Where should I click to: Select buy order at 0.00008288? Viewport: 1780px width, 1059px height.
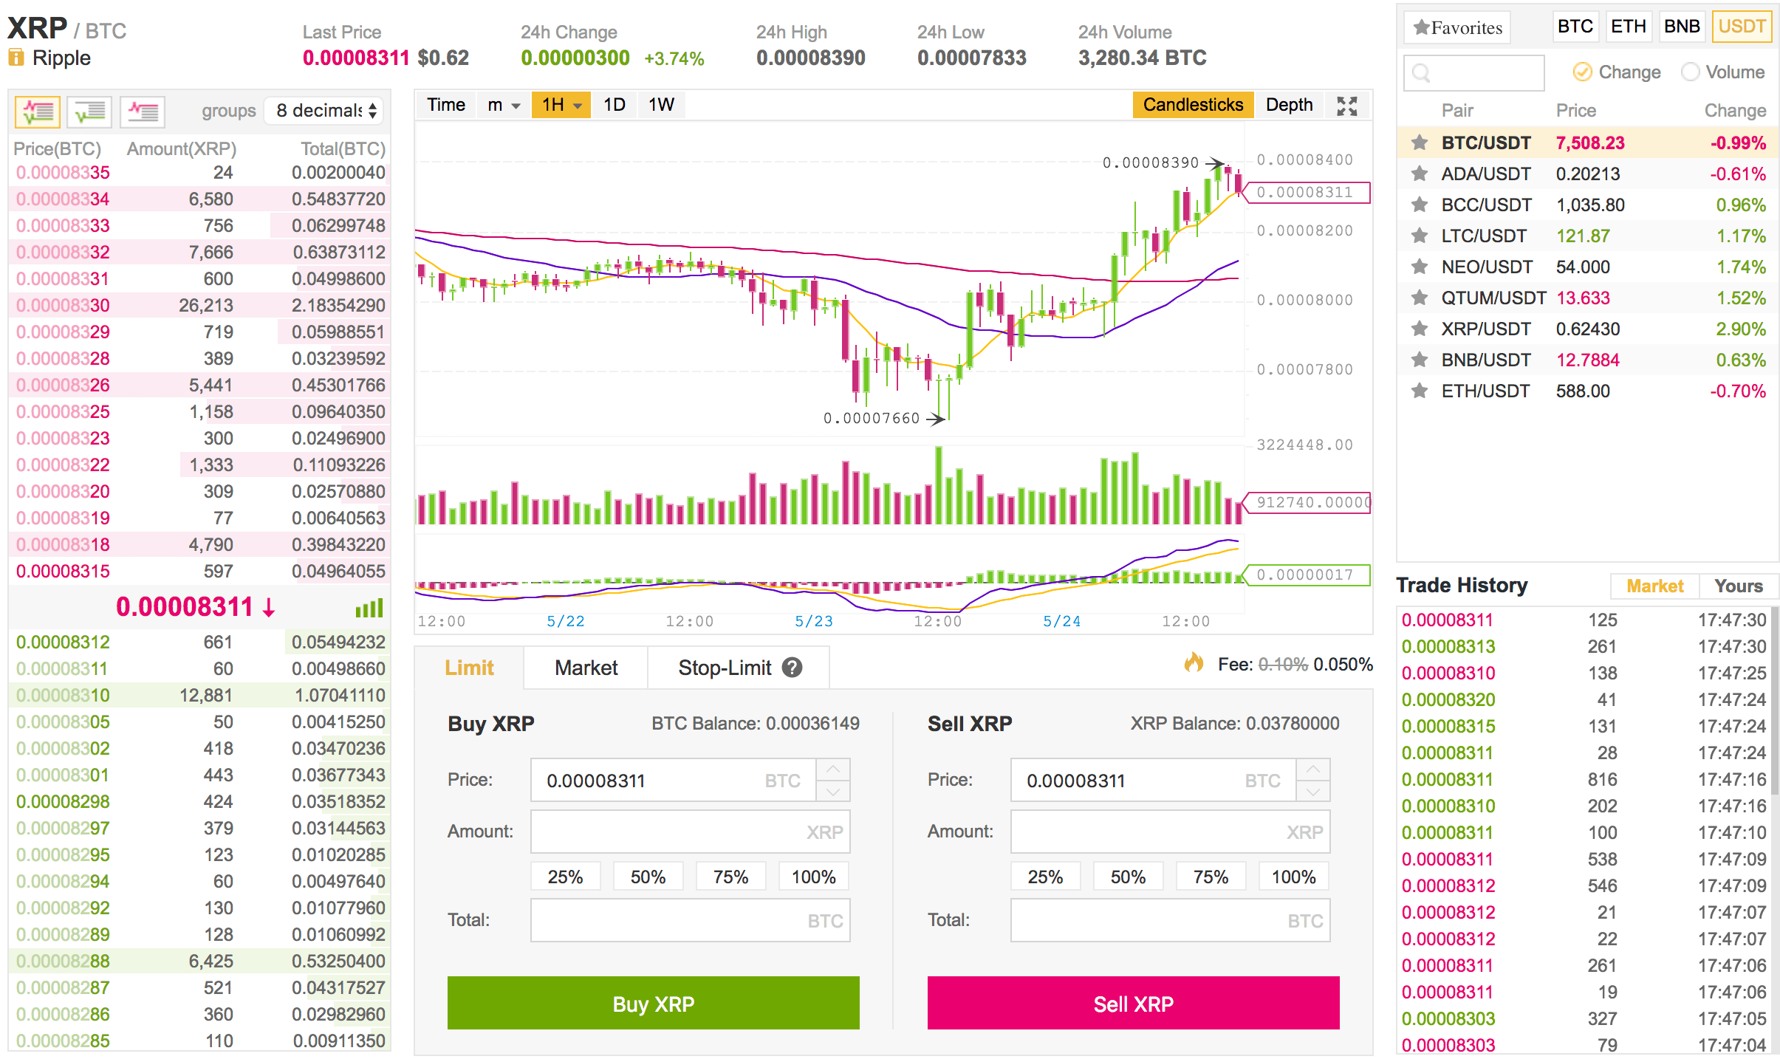click(x=199, y=961)
